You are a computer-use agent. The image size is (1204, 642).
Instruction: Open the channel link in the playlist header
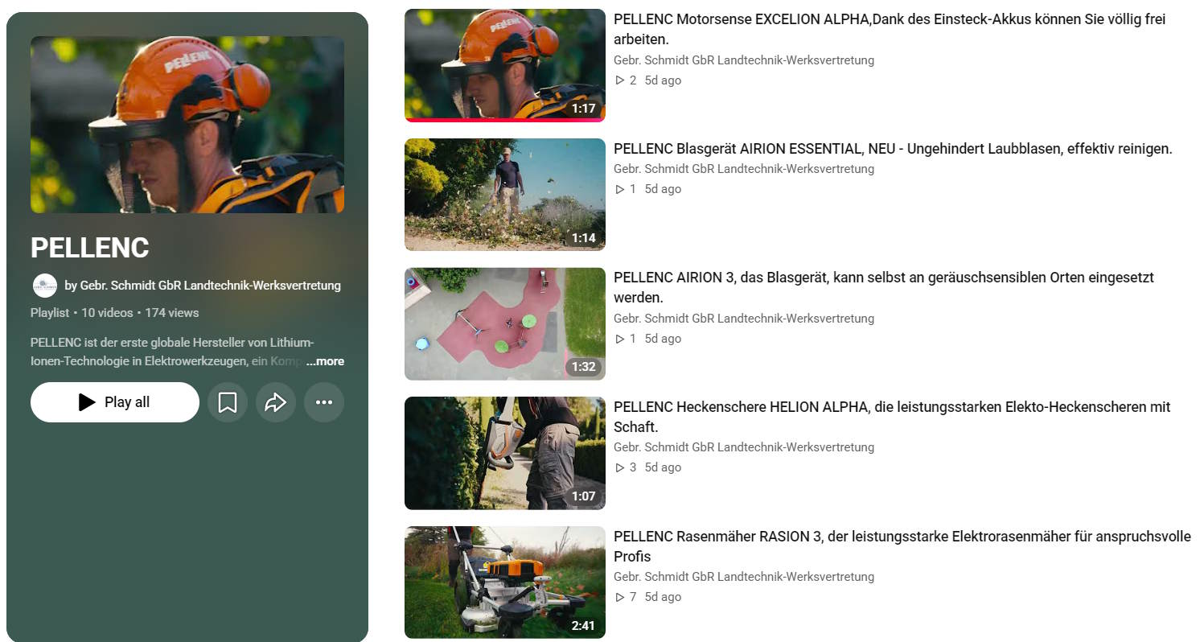click(x=203, y=286)
